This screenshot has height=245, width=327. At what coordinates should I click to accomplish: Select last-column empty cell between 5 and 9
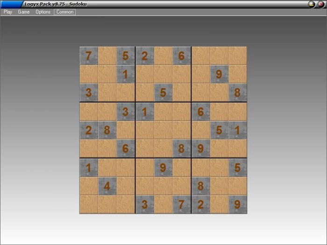pos(237,186)
